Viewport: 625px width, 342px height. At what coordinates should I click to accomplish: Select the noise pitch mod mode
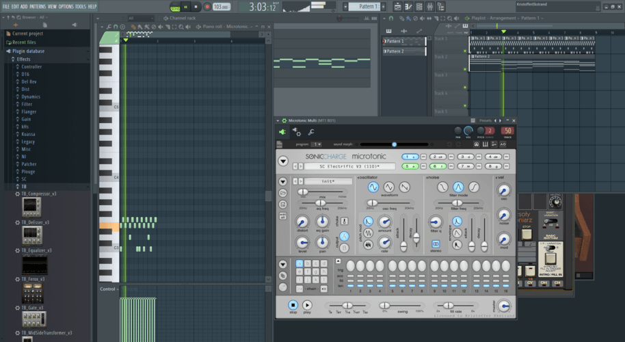point(369,244)
